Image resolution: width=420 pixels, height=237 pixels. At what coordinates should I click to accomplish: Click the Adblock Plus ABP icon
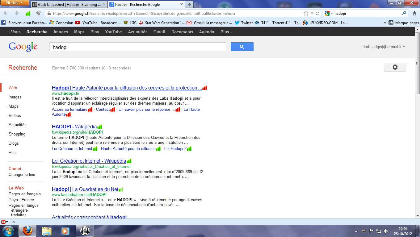pyautogui.click(x=3, y=222)
